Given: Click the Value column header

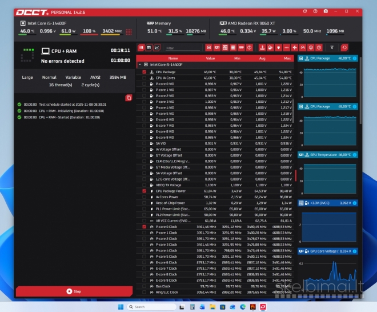Looking at the screenshot, I should [x=210, y=58].
